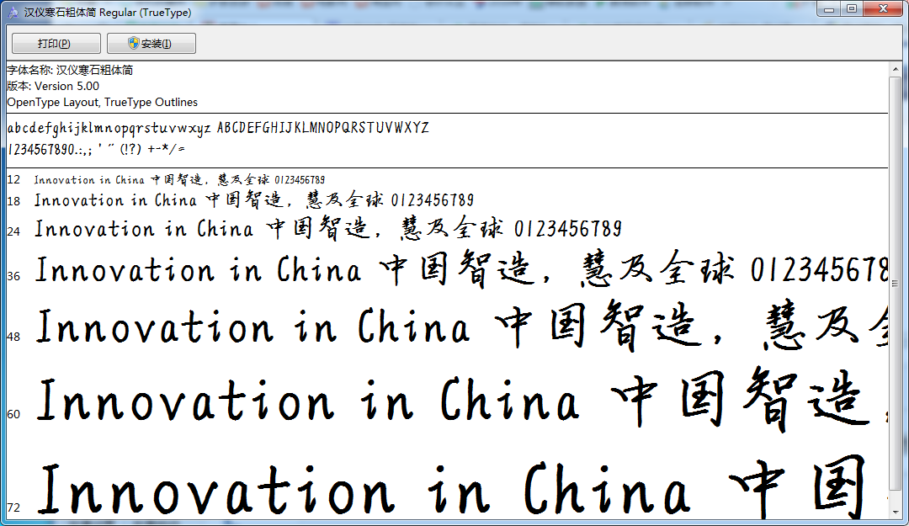
Task: Select the size-12 sample text line
Action: (x=179, y=179)
